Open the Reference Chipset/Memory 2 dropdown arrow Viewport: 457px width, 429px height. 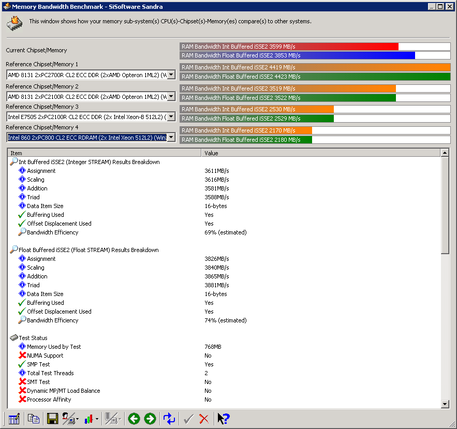click(171, 96)
